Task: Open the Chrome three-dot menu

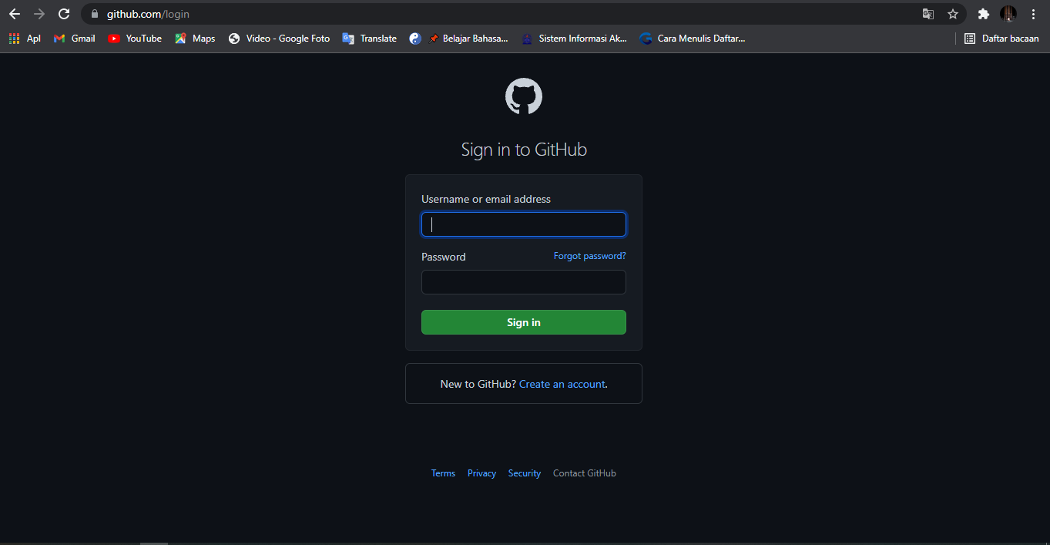Action: [1033, 14]
